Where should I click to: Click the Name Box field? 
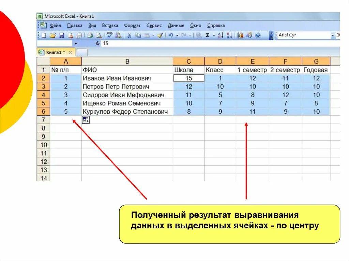pos(55,44)
